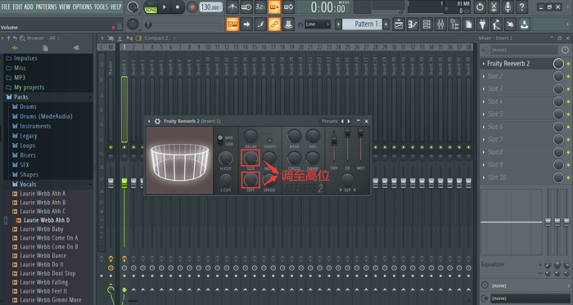Toggle the metronome icon
The height and width of the screenshot is (305, 573).
pyautogui.click(x=232, y=7)
